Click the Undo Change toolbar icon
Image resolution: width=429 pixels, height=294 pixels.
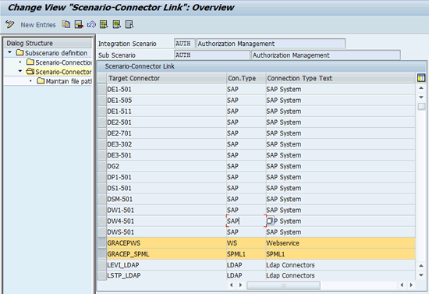pos(91,25)
